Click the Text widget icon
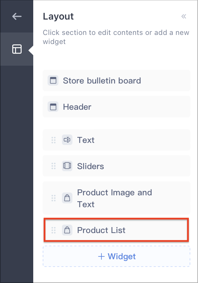This screenshot has height=283, width=198. coord(67,140)
